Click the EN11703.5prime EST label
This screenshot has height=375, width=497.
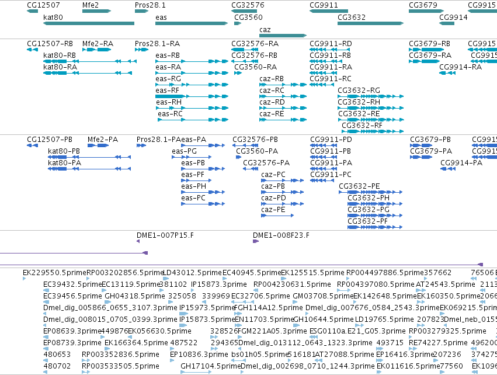tap(265, 320)
